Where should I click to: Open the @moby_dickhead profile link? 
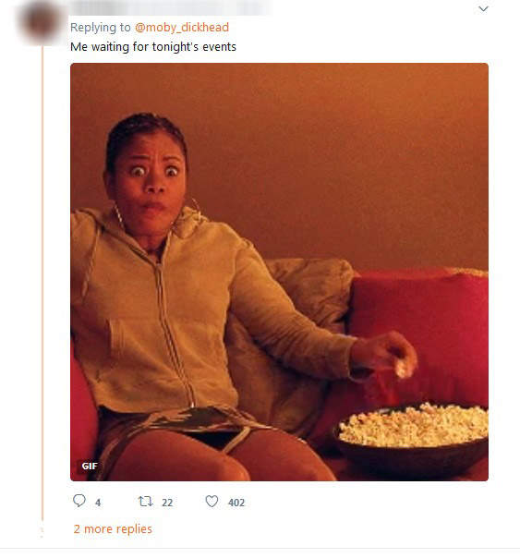[182, 28]
